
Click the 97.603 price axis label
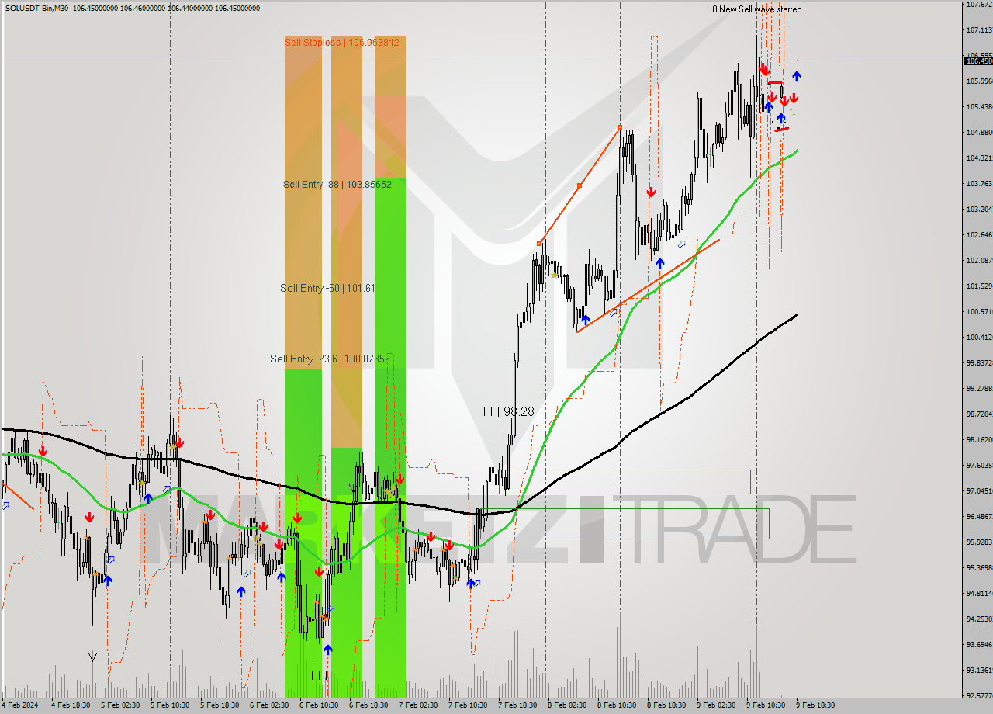[x=979, y=466]
